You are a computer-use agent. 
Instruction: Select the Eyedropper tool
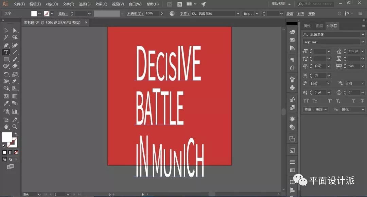(x=6, y=103)
